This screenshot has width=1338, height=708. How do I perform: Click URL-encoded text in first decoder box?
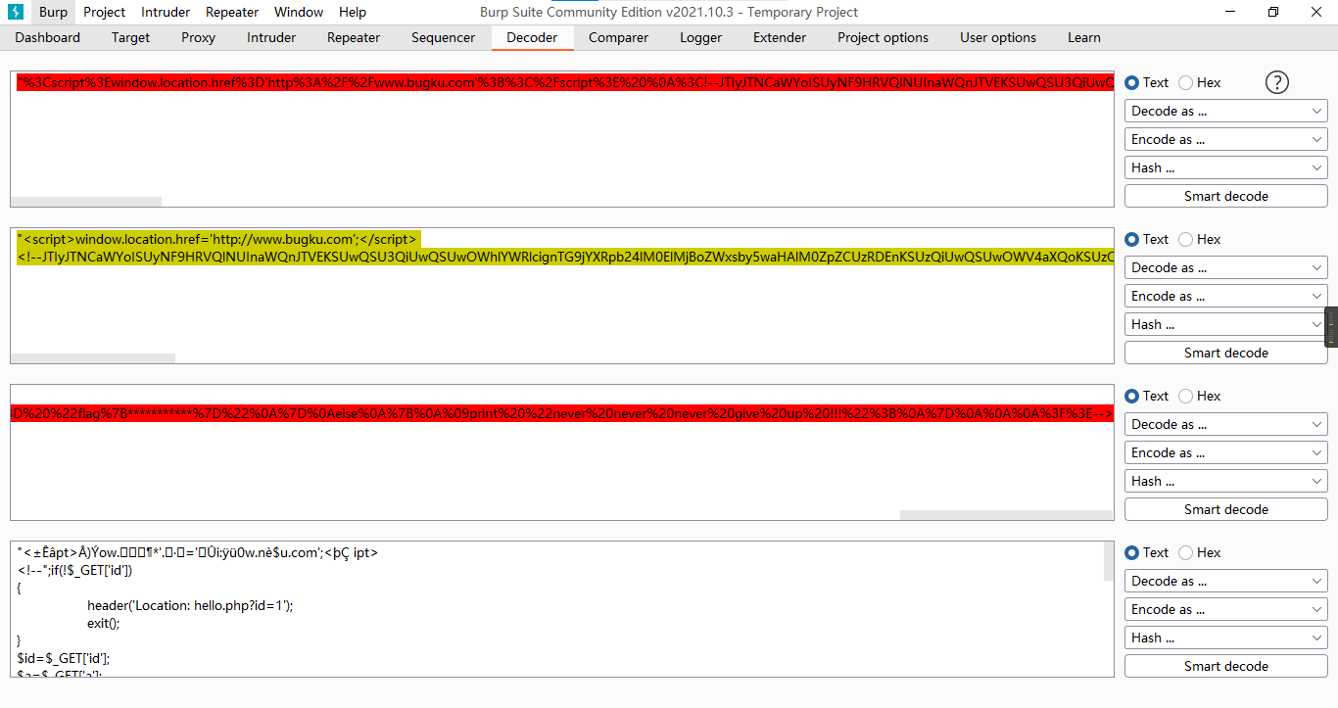pyautogui.click(x=565, y=83)
